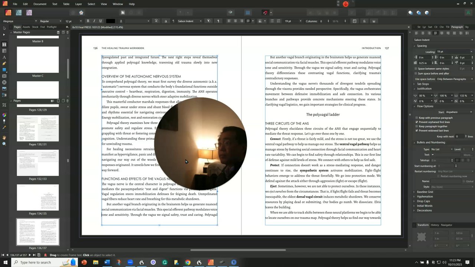Viewport: 475px width, 267px height.
Task: Click the black text color swatch
Action: pyautogui.click(x=110, y=21)
